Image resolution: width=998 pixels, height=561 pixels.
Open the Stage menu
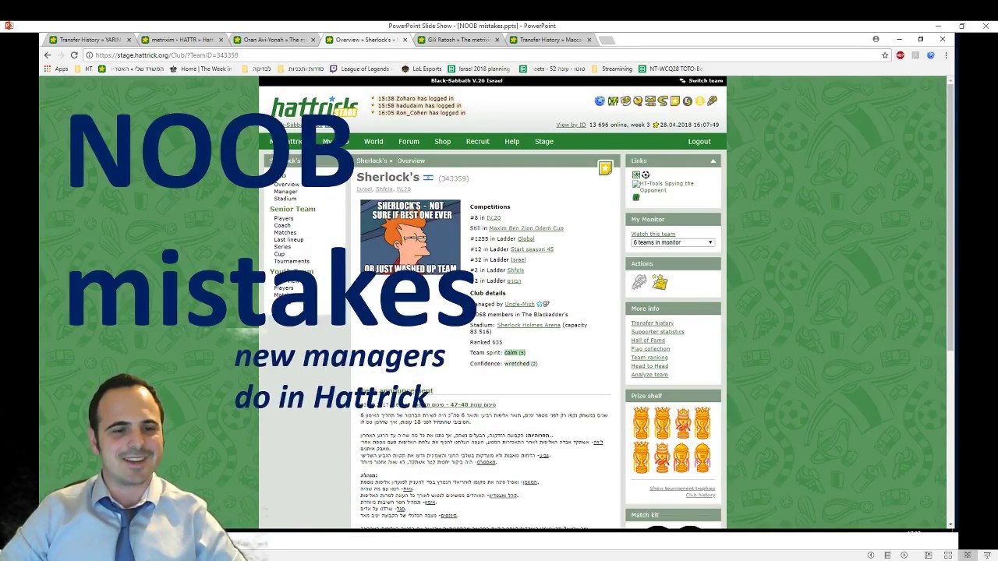[x=544, y=142]
